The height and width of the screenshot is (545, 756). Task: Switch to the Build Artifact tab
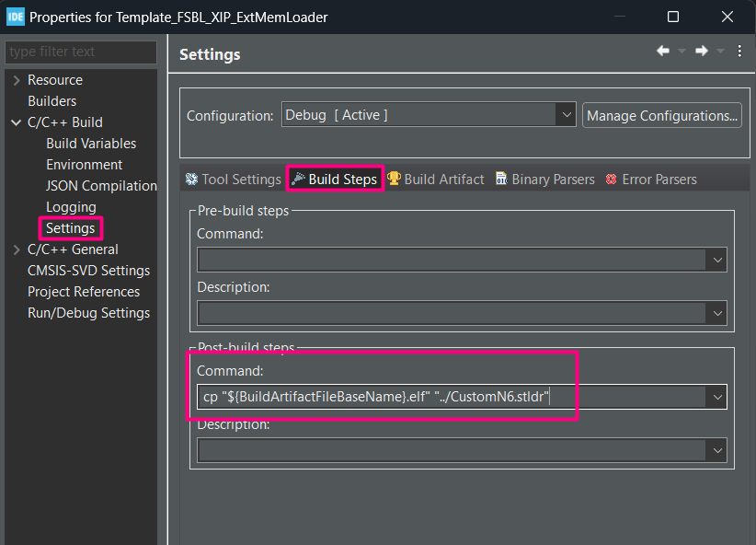point(435,180)
